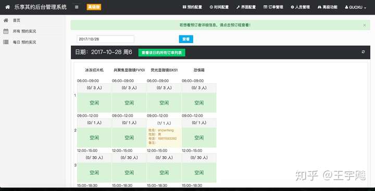The width and height of the screenshot is (375, 191).
Task: Open the 人员管理 menu
Action: [x=301, y=7]
